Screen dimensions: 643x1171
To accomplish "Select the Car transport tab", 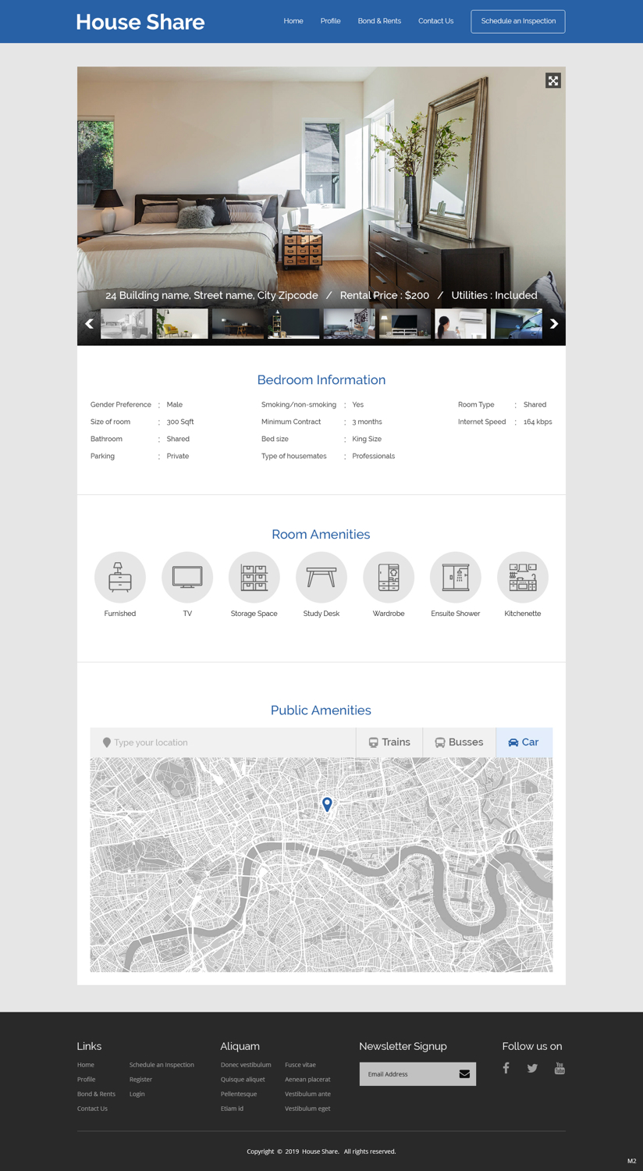I will point(524,742).
